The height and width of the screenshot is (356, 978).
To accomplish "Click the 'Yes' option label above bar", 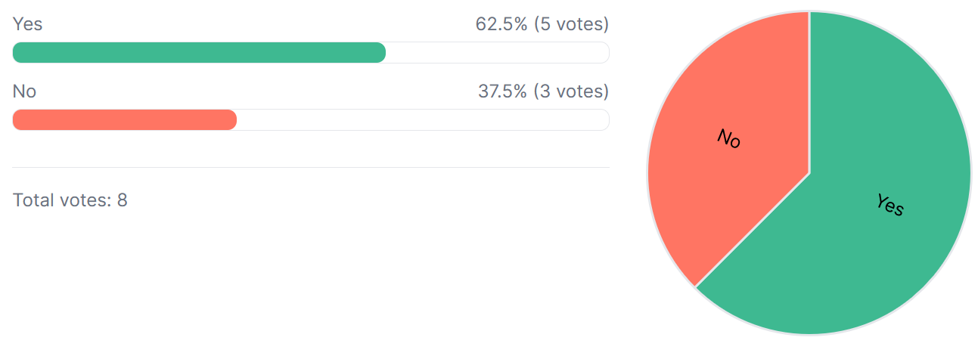I will (27, 24).
